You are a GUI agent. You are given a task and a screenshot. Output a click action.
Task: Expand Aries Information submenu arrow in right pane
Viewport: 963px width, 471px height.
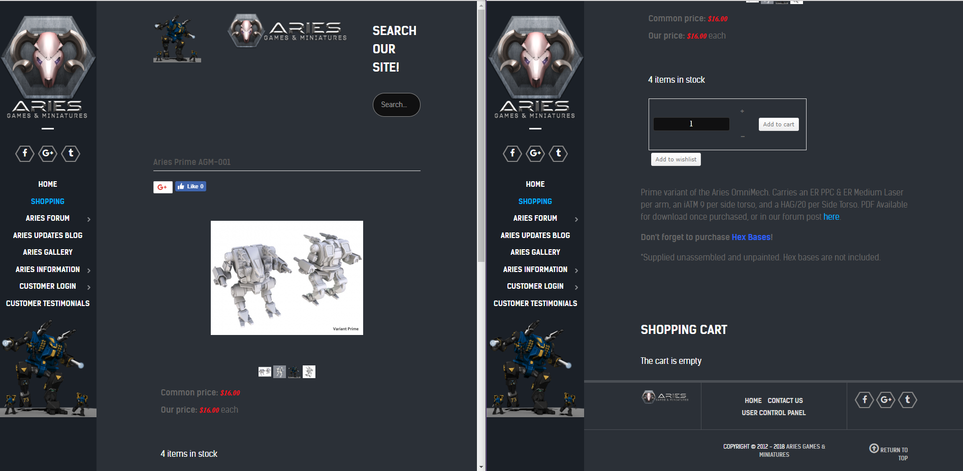pyautogui.click(x=576, y=271)
